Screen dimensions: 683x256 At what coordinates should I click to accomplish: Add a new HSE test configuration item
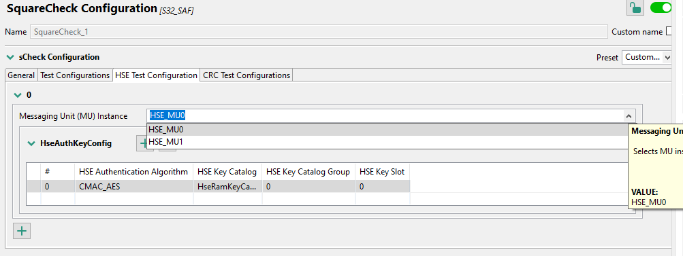click(22, 231)
